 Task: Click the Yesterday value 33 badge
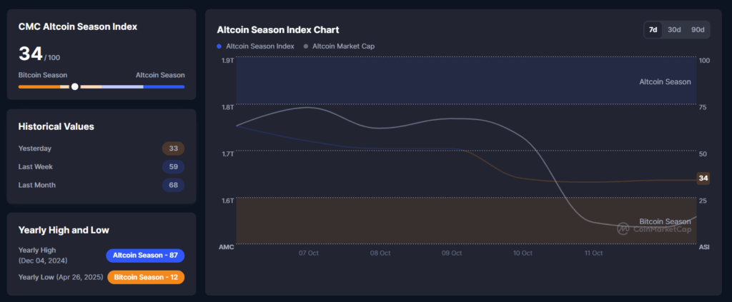coord(173,149)
